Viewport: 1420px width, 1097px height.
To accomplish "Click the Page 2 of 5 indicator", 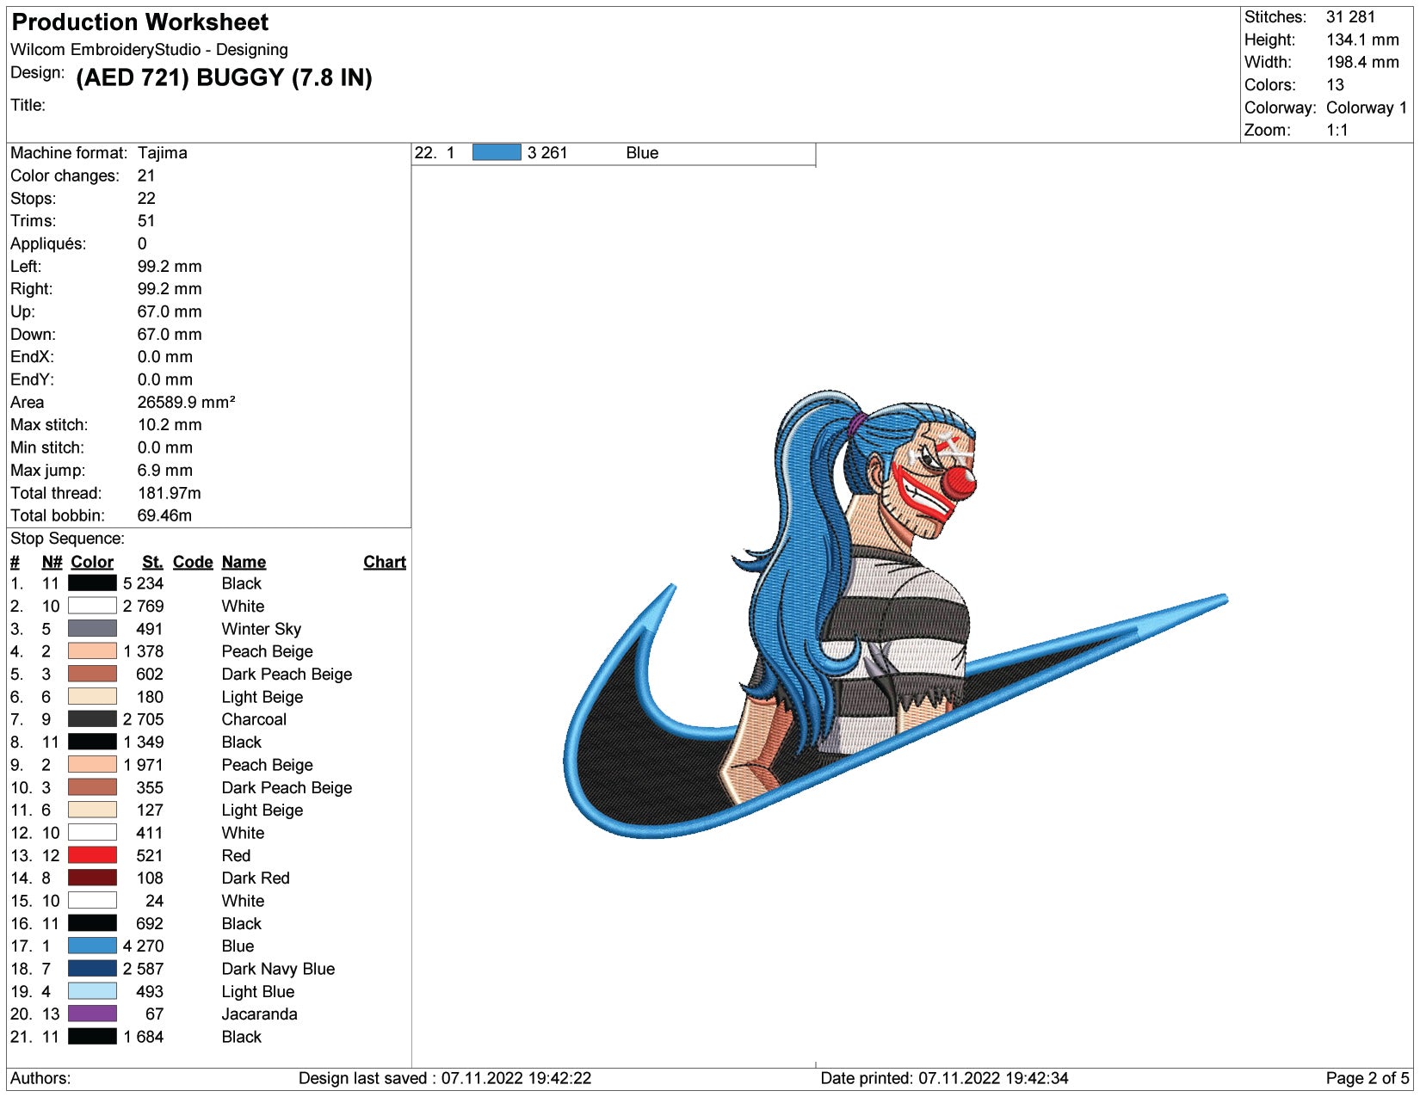I will [x=1367, y=1078].
